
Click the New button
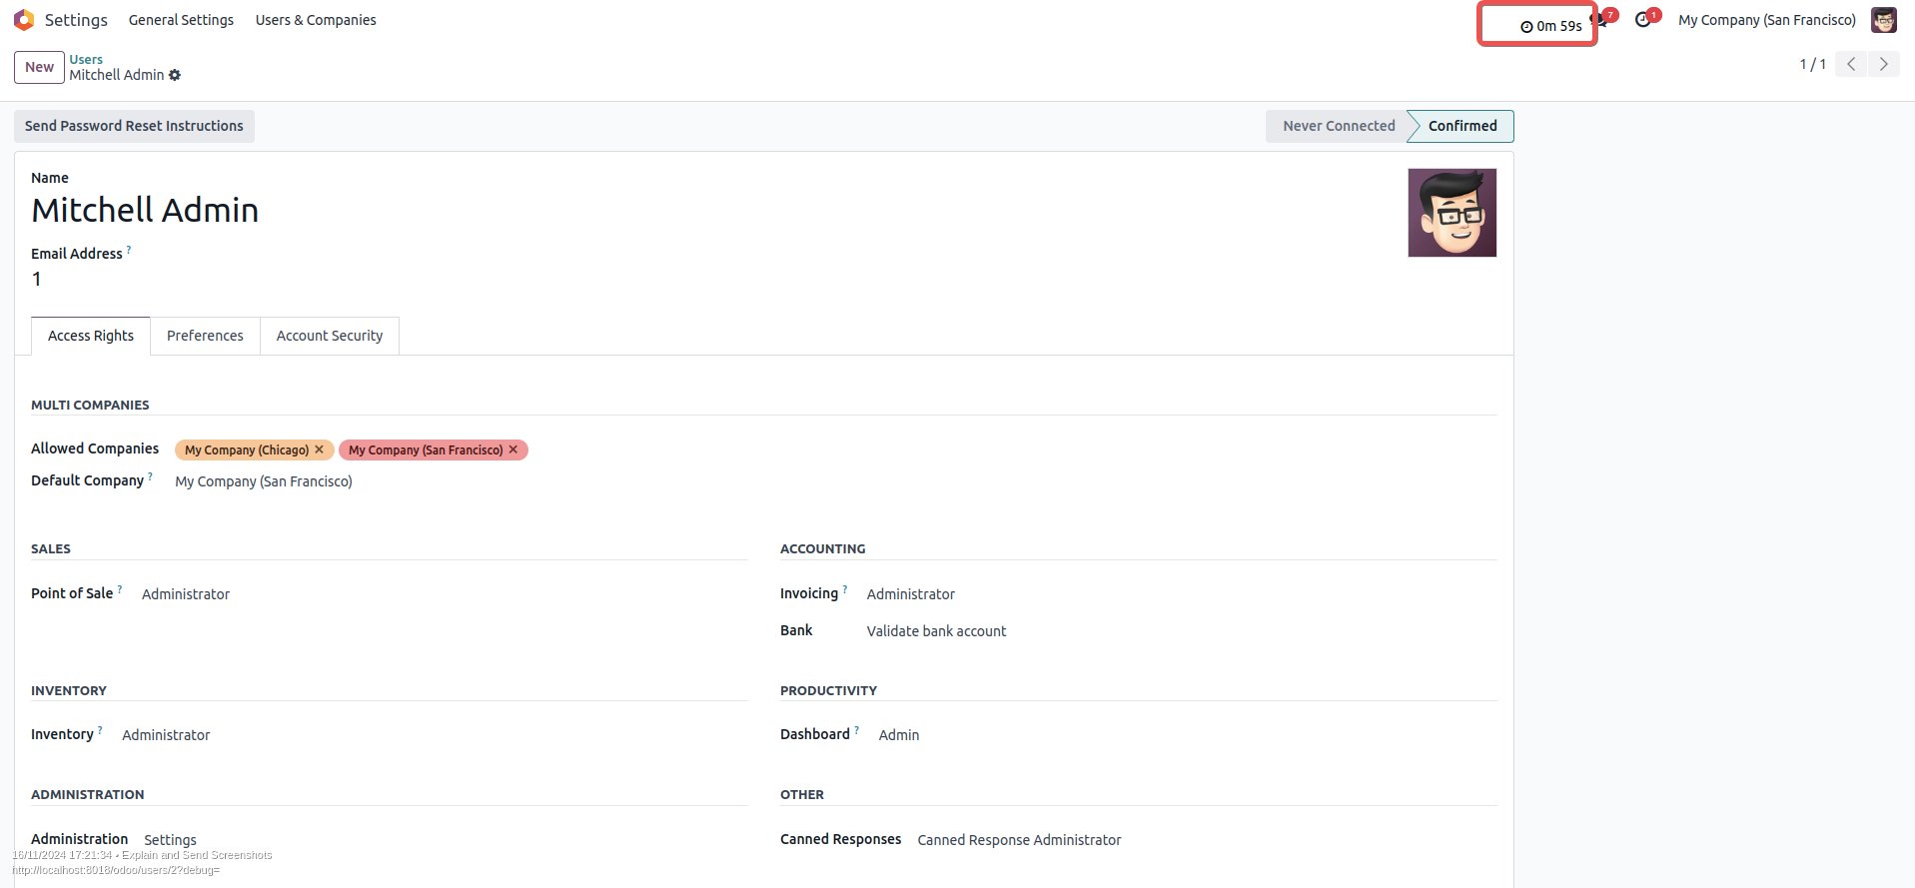(39, 67)
